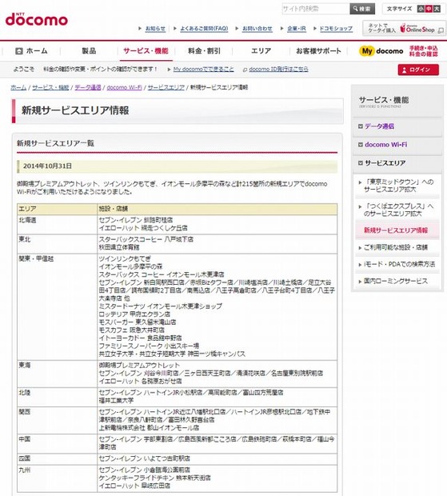This screenshot has height=496, width=447.
Task: Click the icon beside sidebar docomo Wi-Fi
Action: click(360, 145)
